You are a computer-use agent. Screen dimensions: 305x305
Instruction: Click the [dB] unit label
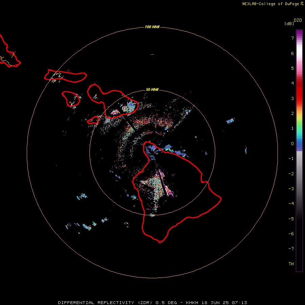point(289,23)
